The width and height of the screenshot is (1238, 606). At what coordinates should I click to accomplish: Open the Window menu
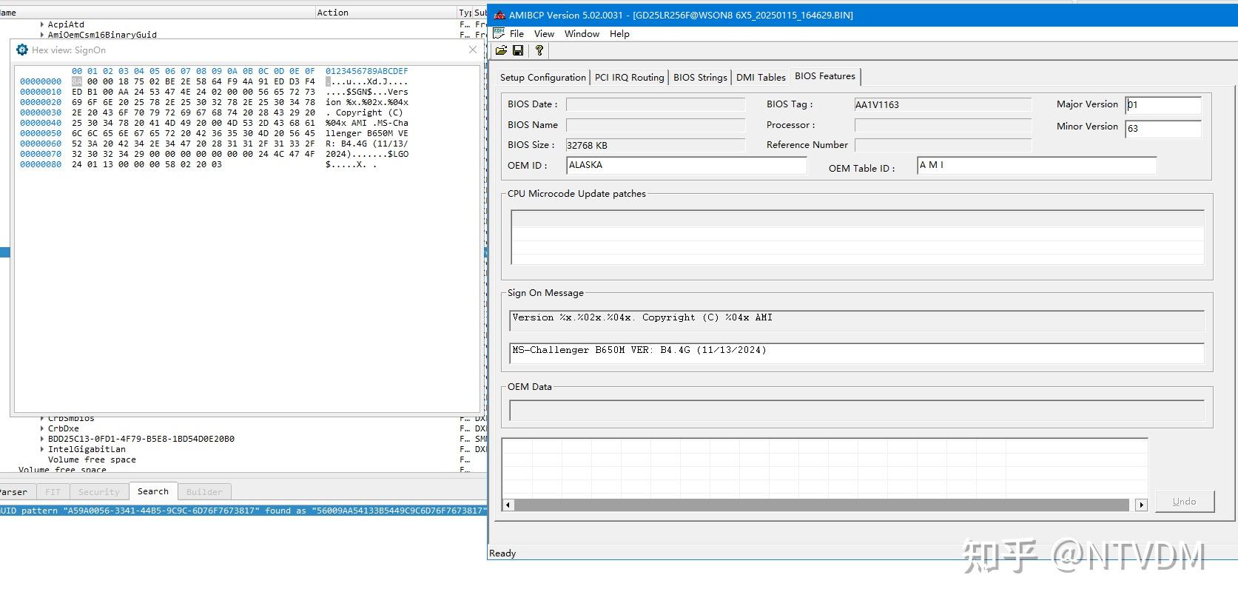(582, 33)
